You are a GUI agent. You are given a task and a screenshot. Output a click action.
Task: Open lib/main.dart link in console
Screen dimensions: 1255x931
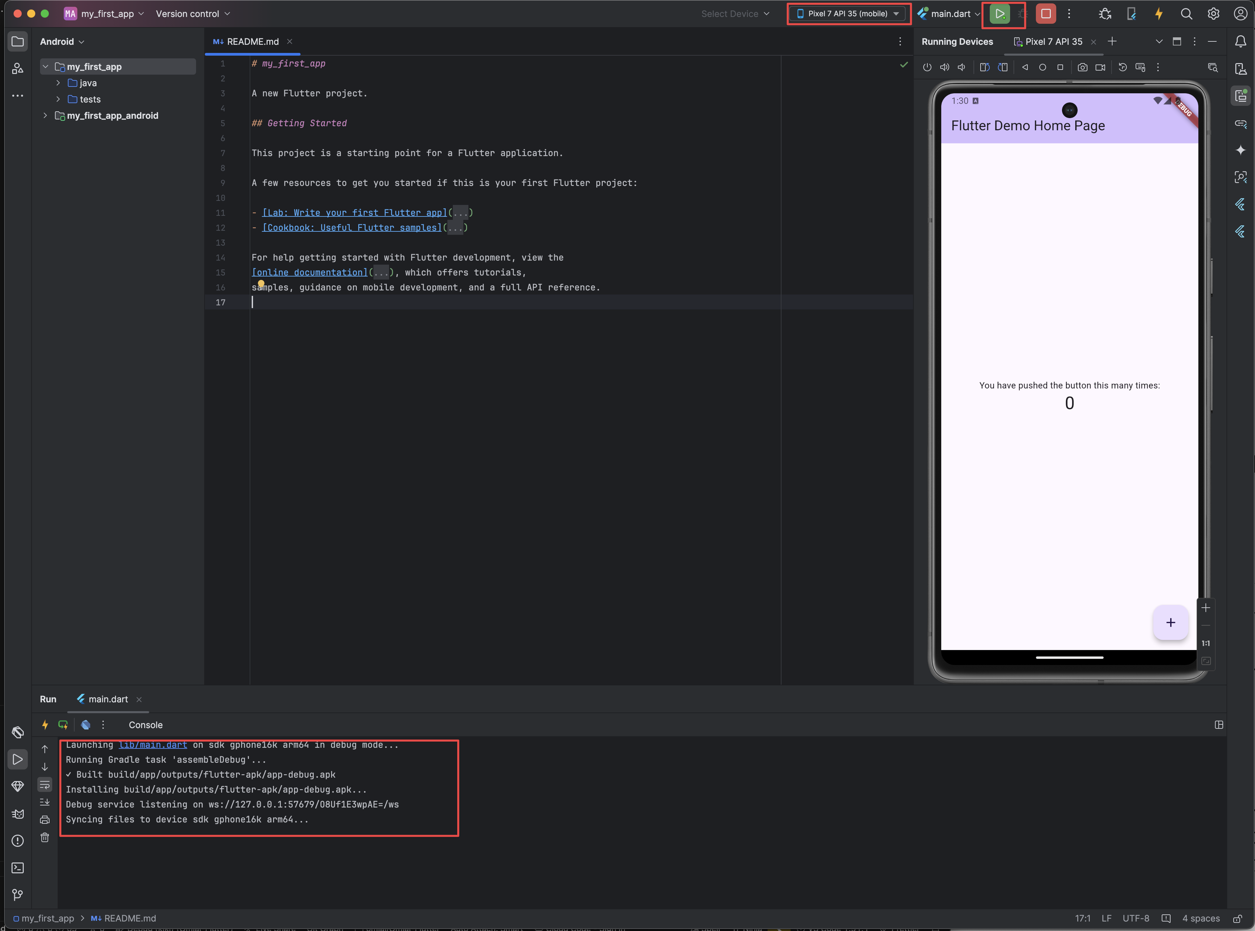pyautogui.click(x=153, y=745)
